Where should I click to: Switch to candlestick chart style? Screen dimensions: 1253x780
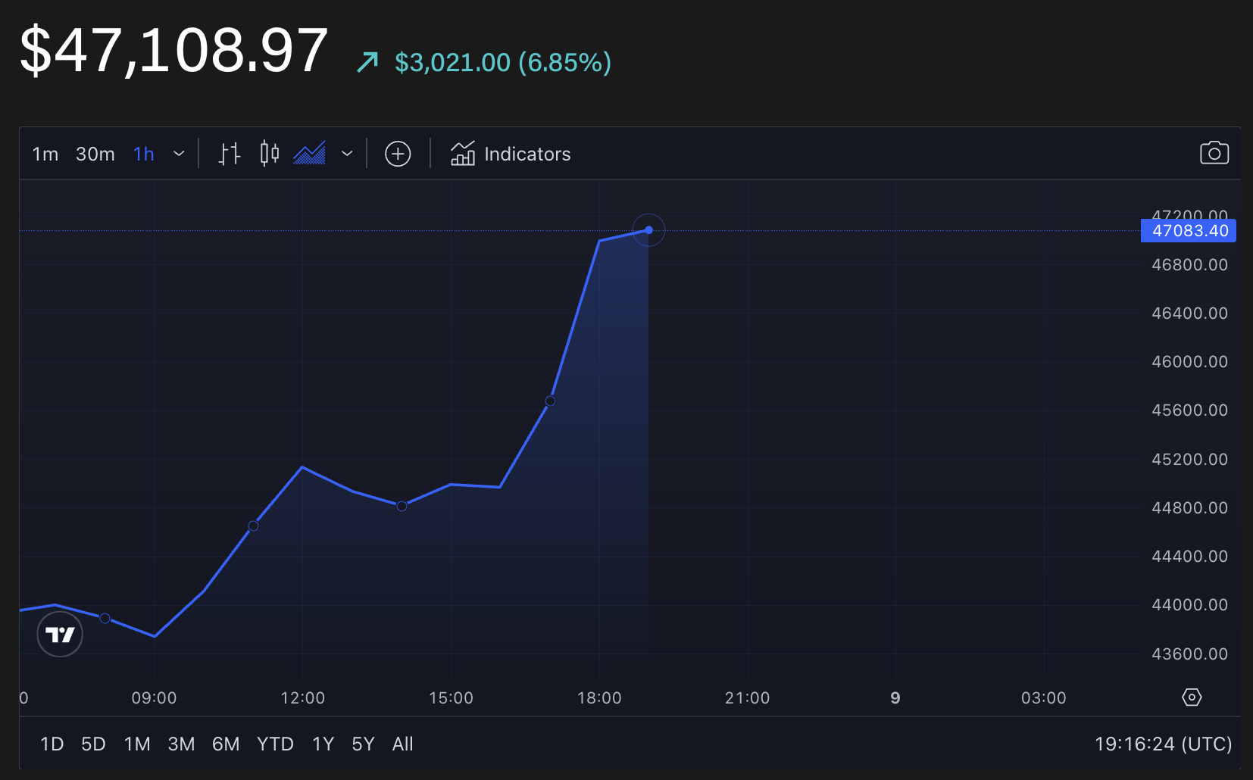click(270, 154)
